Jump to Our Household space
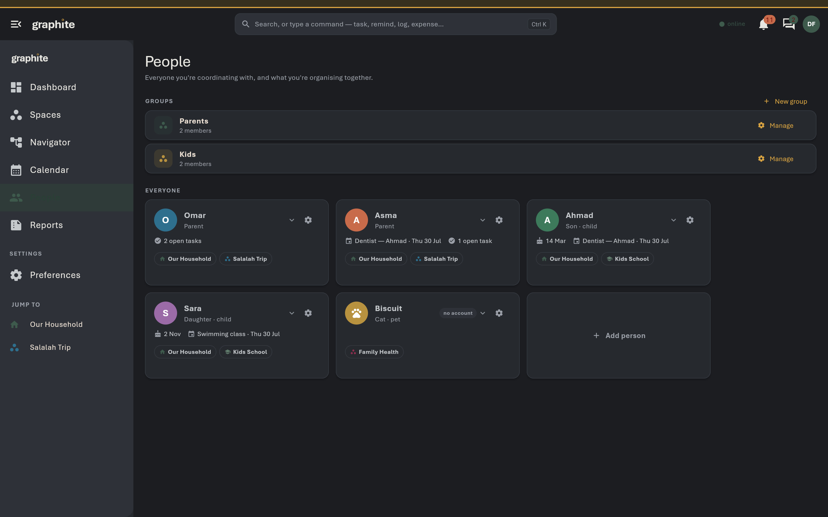Screen dimensions: 828x517 pyautogui.click(x=67, y=324)
